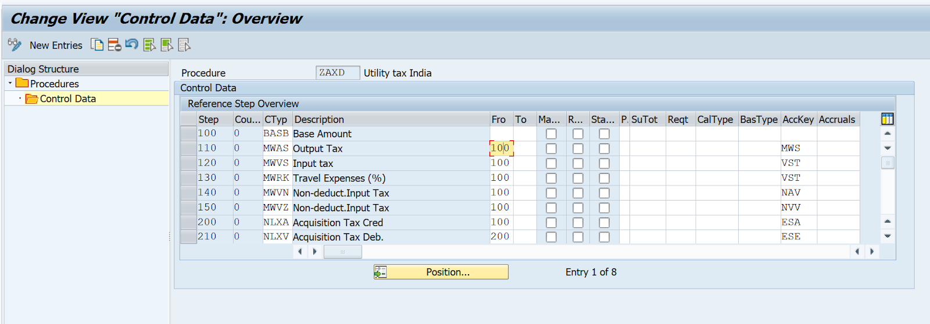Click condition type MWAS cell
Screen dimensions: 930x324
point(277,148)
